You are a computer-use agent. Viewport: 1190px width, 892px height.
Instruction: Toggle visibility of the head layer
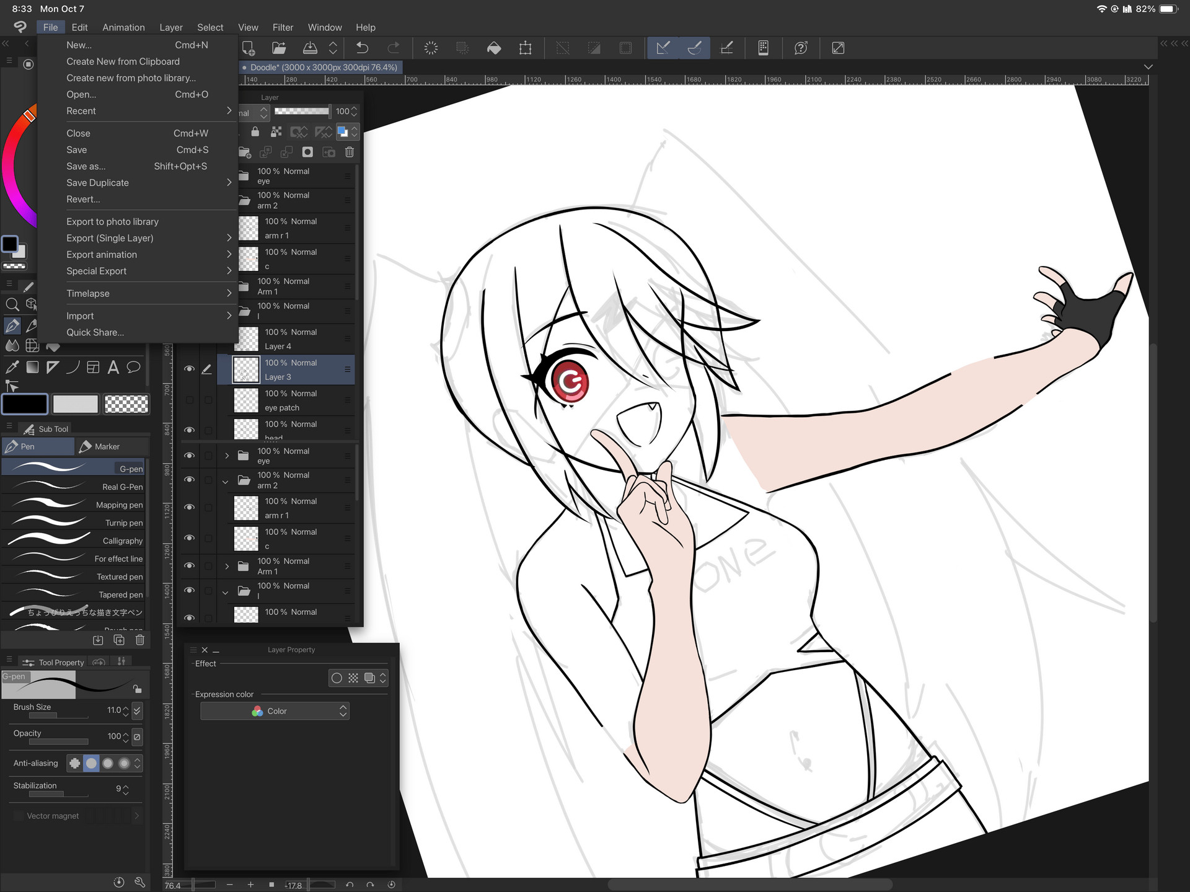tap(190, 430)
